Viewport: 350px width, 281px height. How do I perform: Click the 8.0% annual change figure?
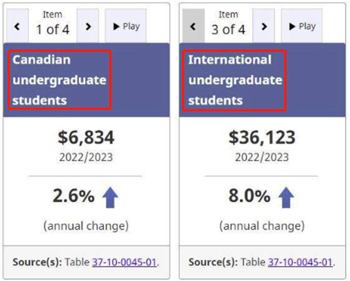pos(250,196)
